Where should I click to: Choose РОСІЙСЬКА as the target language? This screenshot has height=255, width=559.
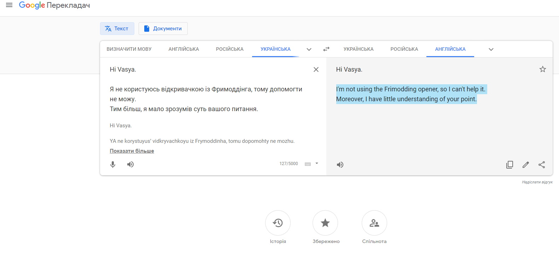pyautogui.click(x=404, y=49)
